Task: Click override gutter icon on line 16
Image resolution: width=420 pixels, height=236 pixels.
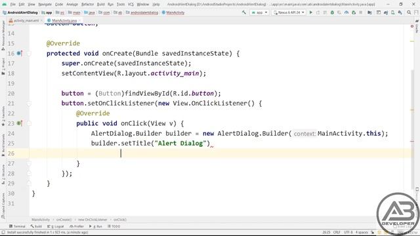Action: pos(19,54)
